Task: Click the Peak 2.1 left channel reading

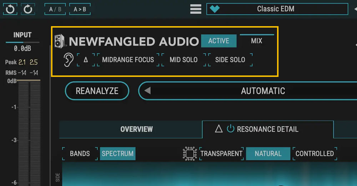Action: (x=22, y=62)
